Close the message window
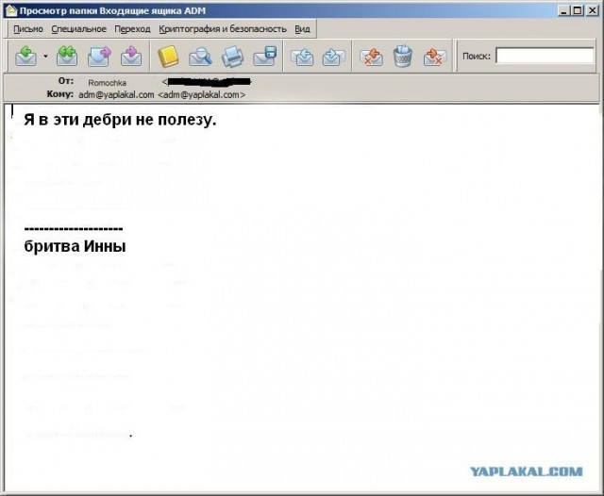604x496 pixels. [592, 10]
